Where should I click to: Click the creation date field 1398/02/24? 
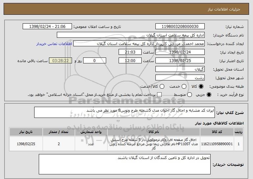180,52
